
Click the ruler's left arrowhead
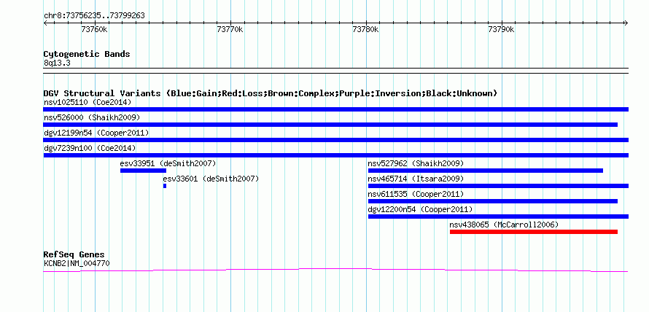[x=45, y=23]
